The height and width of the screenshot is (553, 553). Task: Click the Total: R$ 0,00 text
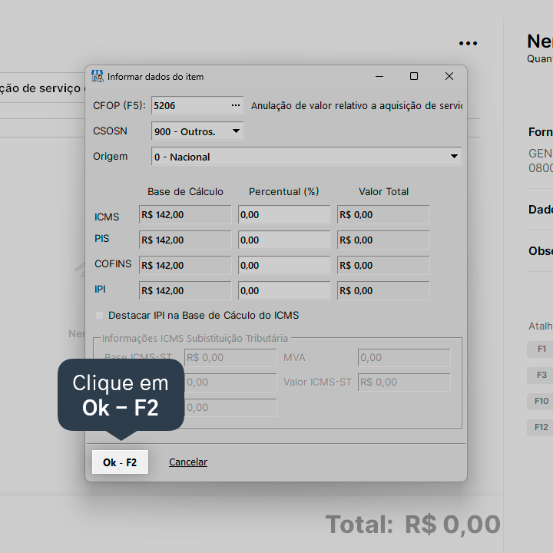[x=412, y=525]
